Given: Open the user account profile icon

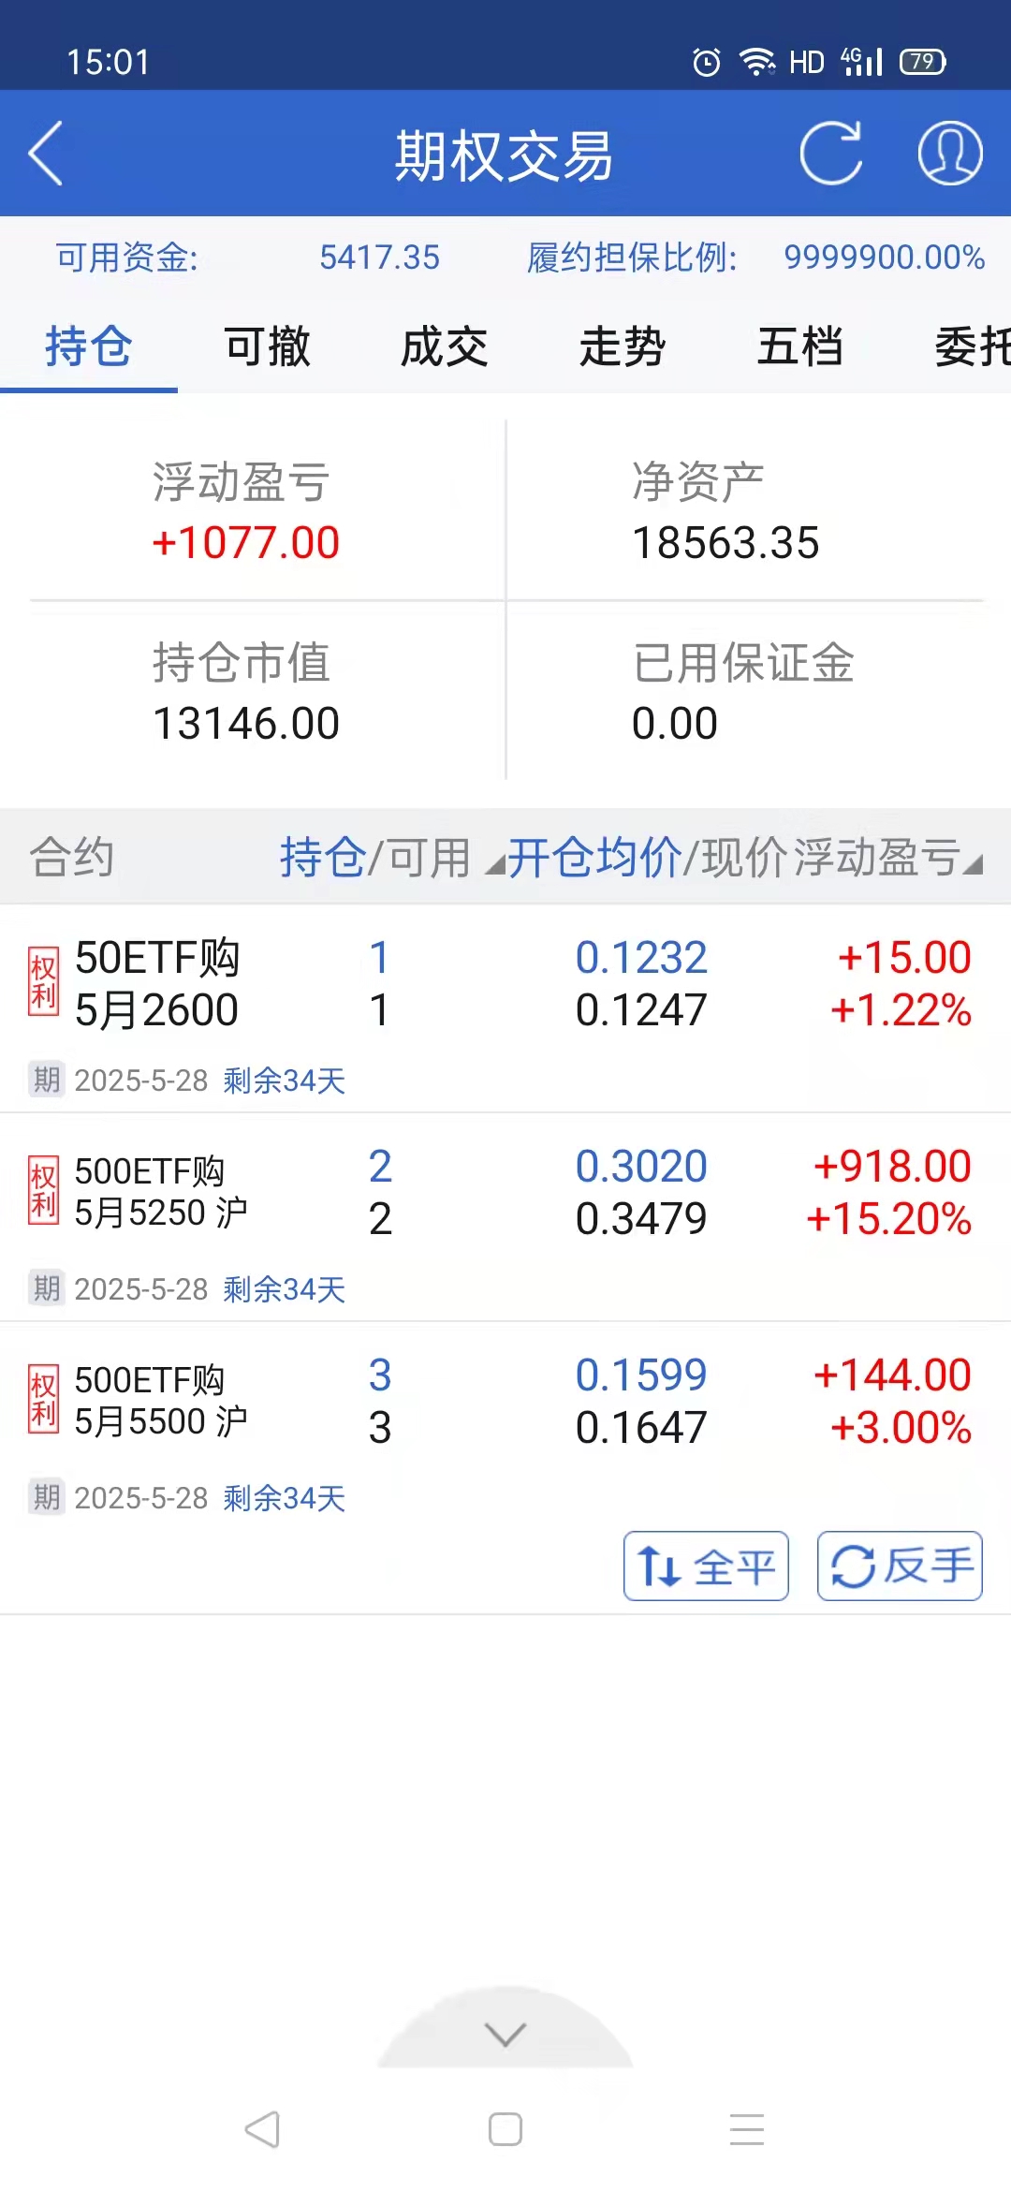Looking at the screenshot, I should click(x=949, y=154).
